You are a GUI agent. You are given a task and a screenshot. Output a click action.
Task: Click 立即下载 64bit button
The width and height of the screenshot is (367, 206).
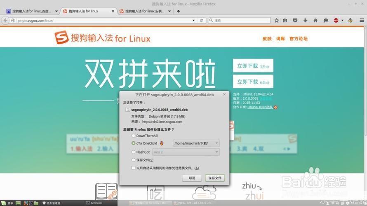253,82
